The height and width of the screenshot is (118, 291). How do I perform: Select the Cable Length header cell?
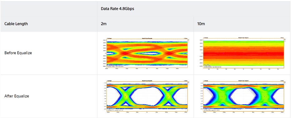(16, 24)
